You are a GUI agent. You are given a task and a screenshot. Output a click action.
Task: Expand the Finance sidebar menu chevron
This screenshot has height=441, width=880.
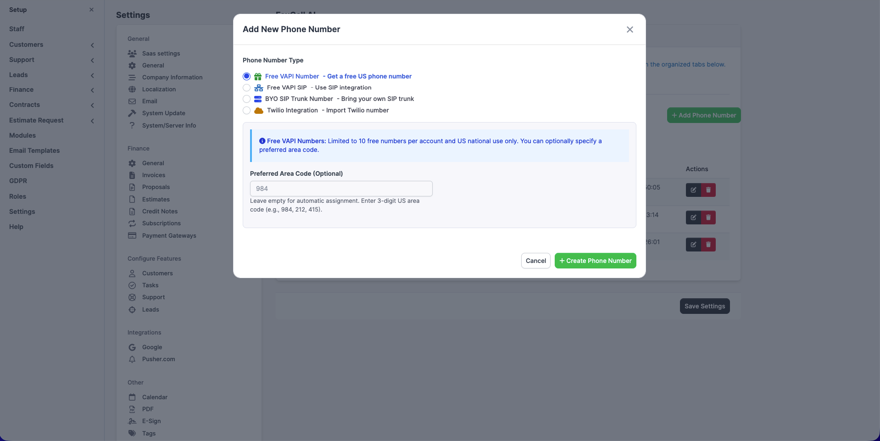[92, 90]
